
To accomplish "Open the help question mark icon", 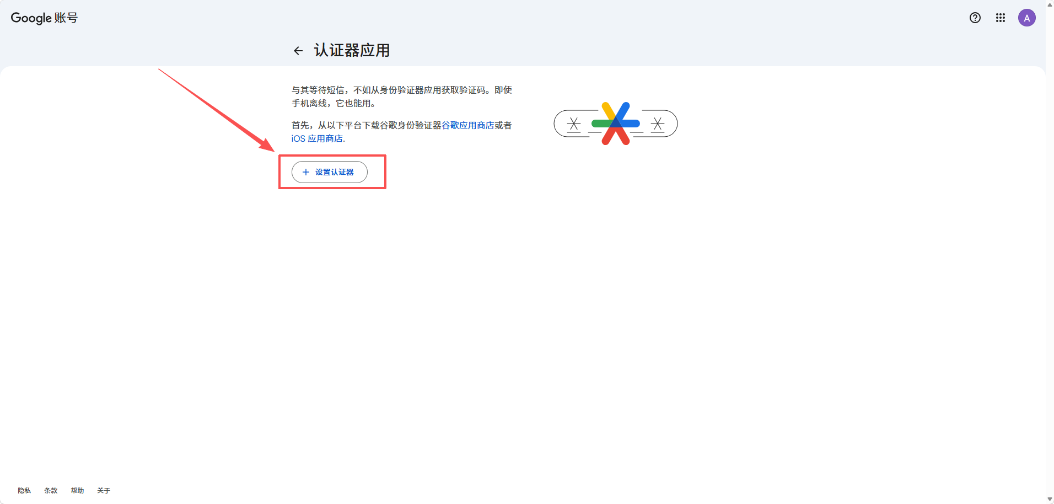I will click(x=975, y=18).
